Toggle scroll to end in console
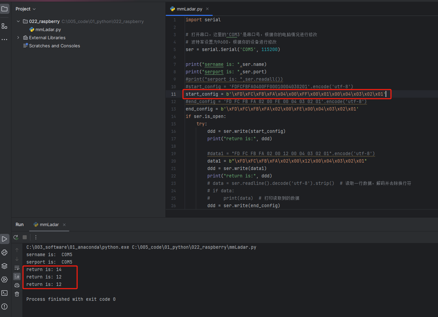 (x=17, y=276)
